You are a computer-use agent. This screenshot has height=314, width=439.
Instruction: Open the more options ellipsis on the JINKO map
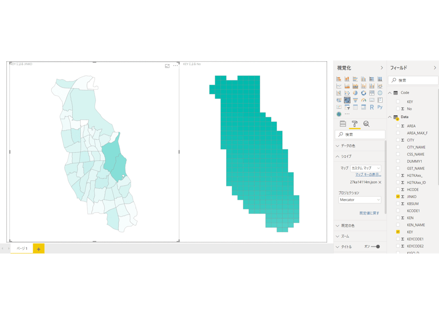(175, 66)
